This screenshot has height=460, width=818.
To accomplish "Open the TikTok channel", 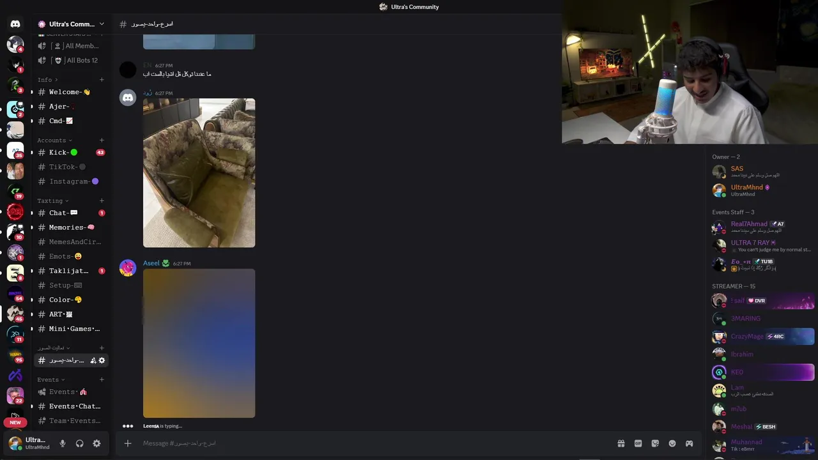I will click(71, 167).
